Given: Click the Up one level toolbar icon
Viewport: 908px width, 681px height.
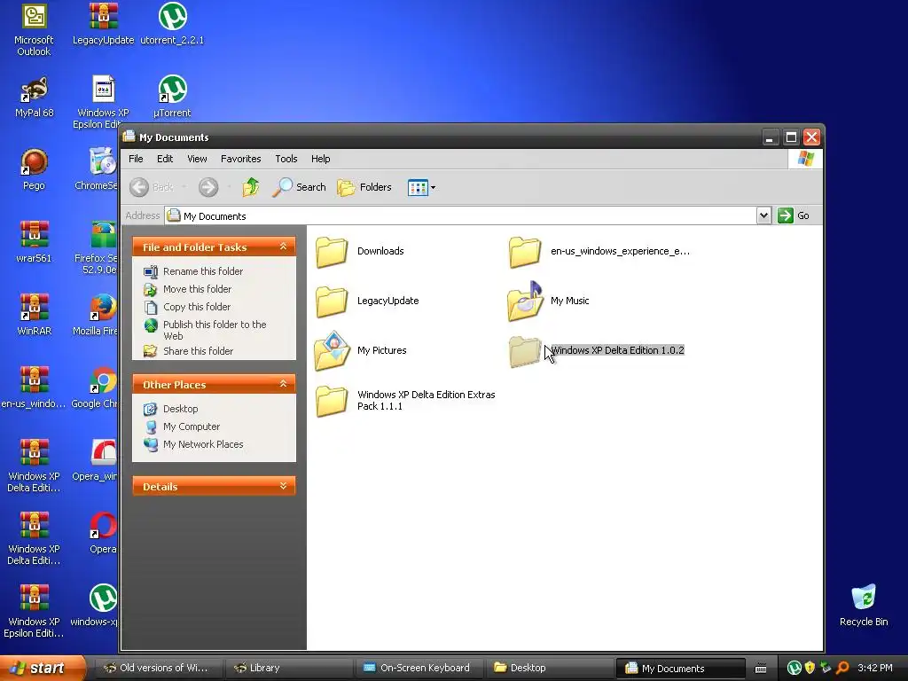Looking at the screenshot, I should click(251, 187).
